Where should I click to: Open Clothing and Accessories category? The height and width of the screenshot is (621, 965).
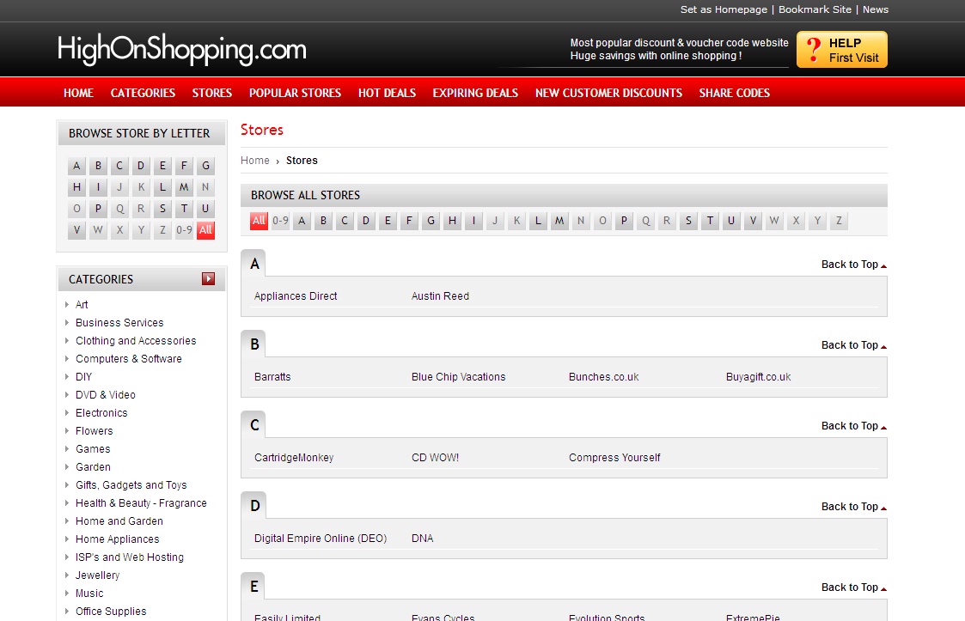(136, 340)
